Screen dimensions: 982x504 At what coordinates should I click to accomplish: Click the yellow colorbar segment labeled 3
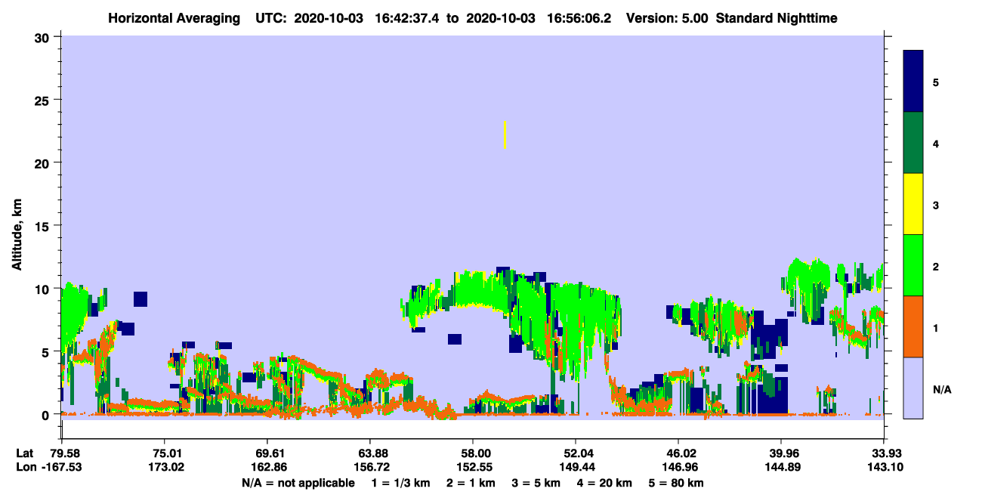pos(913,204)
